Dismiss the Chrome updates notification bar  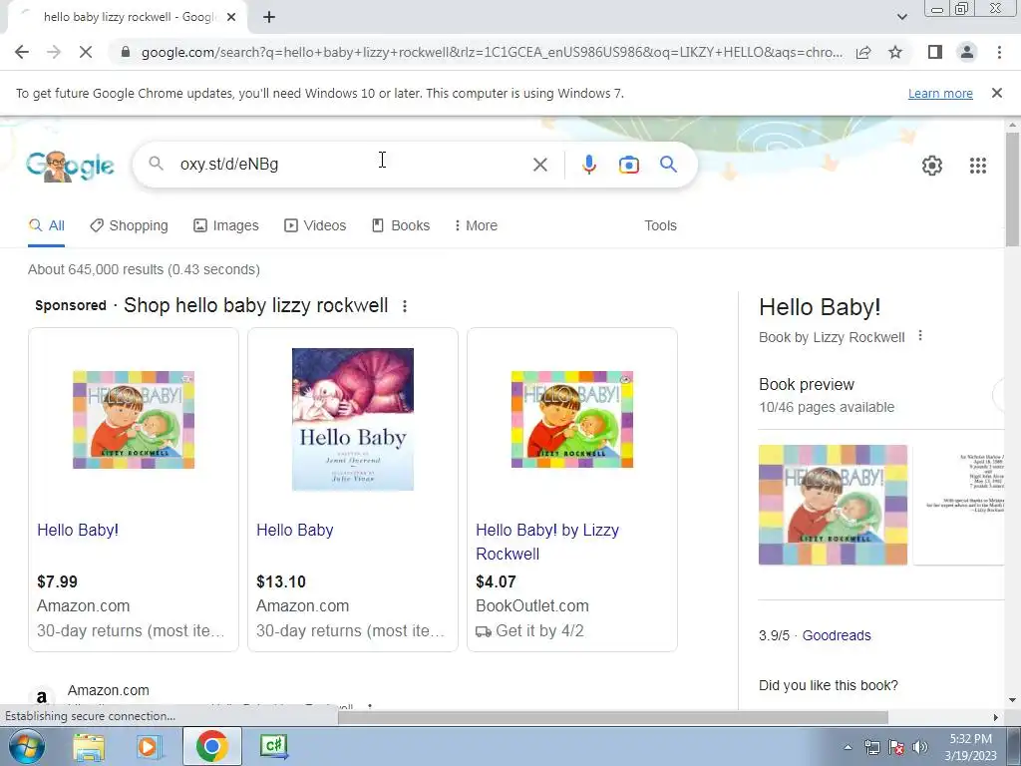point(997,93)
